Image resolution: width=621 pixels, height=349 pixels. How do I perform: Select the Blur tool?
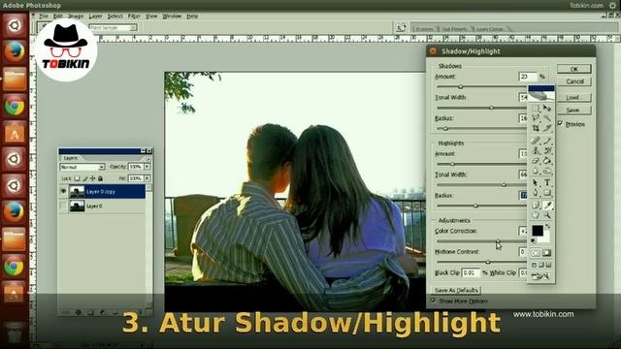tap(536, 171)
